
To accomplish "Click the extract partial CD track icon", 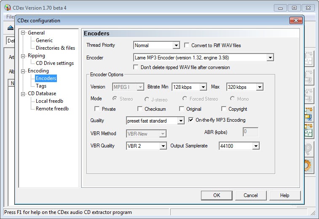I will pyautogui.click(x=309, y=95).
